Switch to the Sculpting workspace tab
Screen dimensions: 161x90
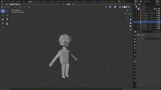(44, 2)
